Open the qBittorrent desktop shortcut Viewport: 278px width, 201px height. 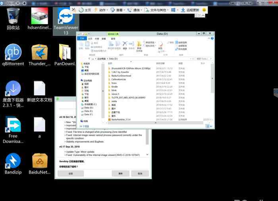tap(13, 55)
